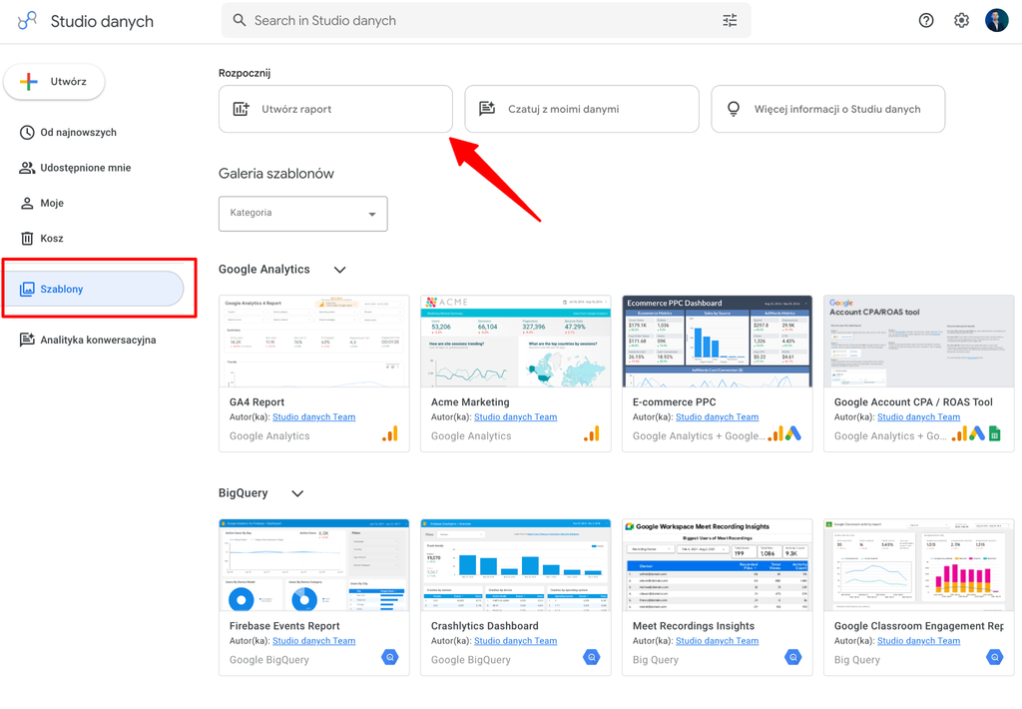Open the E-commerce PPC template thumbnail
This screenshot has width=1022, height=709.
coord(718,342)
